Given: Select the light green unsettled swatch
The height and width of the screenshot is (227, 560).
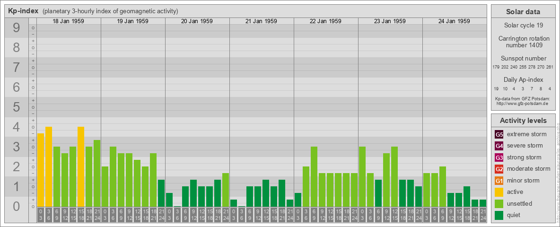Looking at the screenshot, I should click(499, 204).
